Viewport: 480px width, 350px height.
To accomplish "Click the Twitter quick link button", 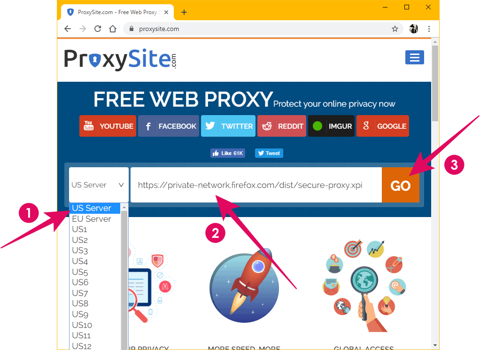I will pyautogui.click(x=228, y=126).
